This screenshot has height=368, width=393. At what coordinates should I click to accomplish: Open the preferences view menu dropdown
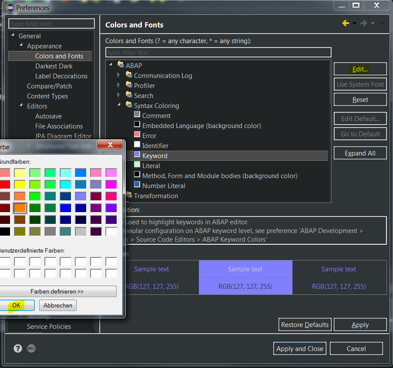tap(382, 24)
